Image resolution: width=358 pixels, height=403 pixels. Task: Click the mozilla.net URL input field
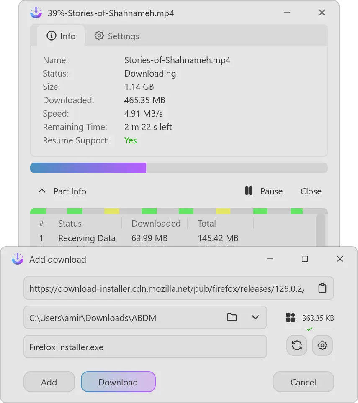(167, 288)
